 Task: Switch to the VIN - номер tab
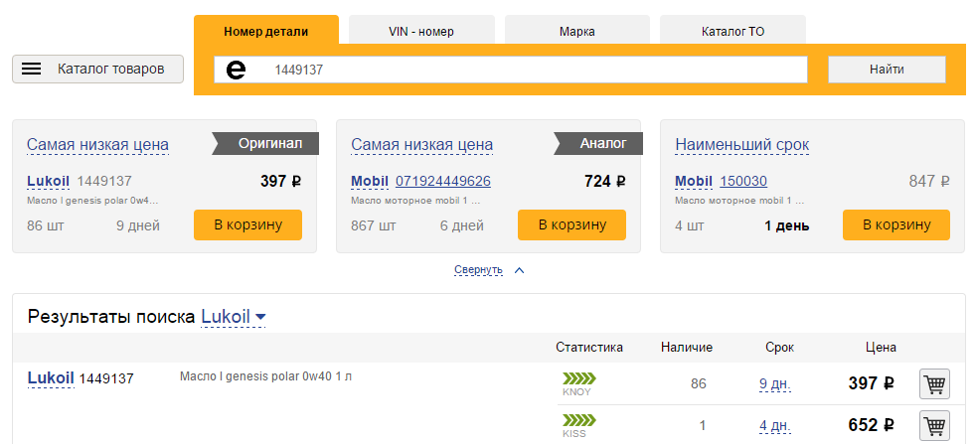421,31
